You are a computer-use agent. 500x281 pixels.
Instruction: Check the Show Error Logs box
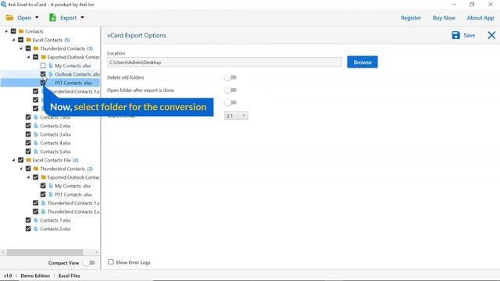pyautogui.click(x=111, y=262)
